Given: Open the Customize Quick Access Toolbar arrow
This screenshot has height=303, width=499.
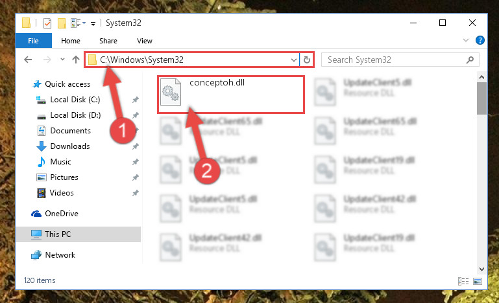Looking at the screenshot, I should [93, 23].
